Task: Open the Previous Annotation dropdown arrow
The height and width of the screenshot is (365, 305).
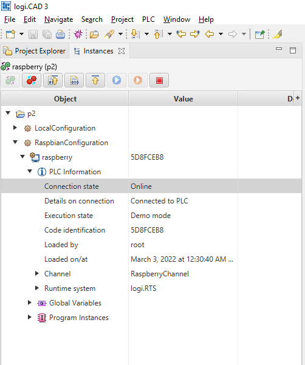Action: [x=170, y=34]
